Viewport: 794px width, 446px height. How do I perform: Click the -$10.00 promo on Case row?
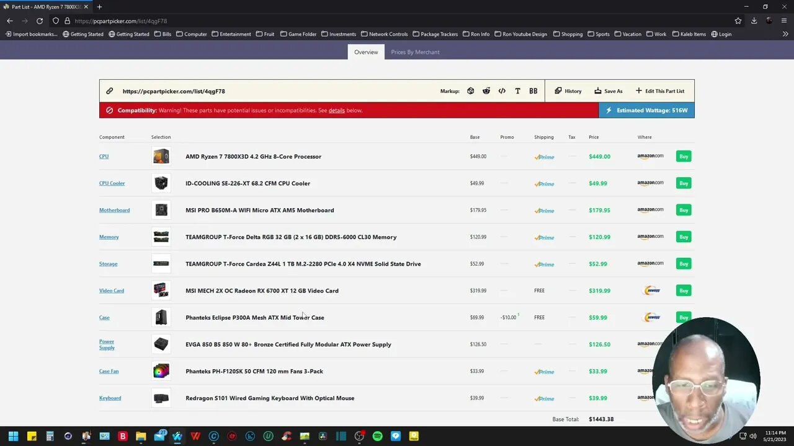[509, 317]
